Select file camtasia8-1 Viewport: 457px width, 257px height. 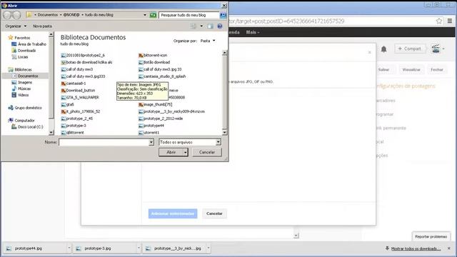[74, 84]
